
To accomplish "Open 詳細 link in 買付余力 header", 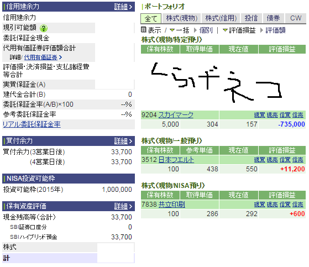I will [x=123, y=141].
